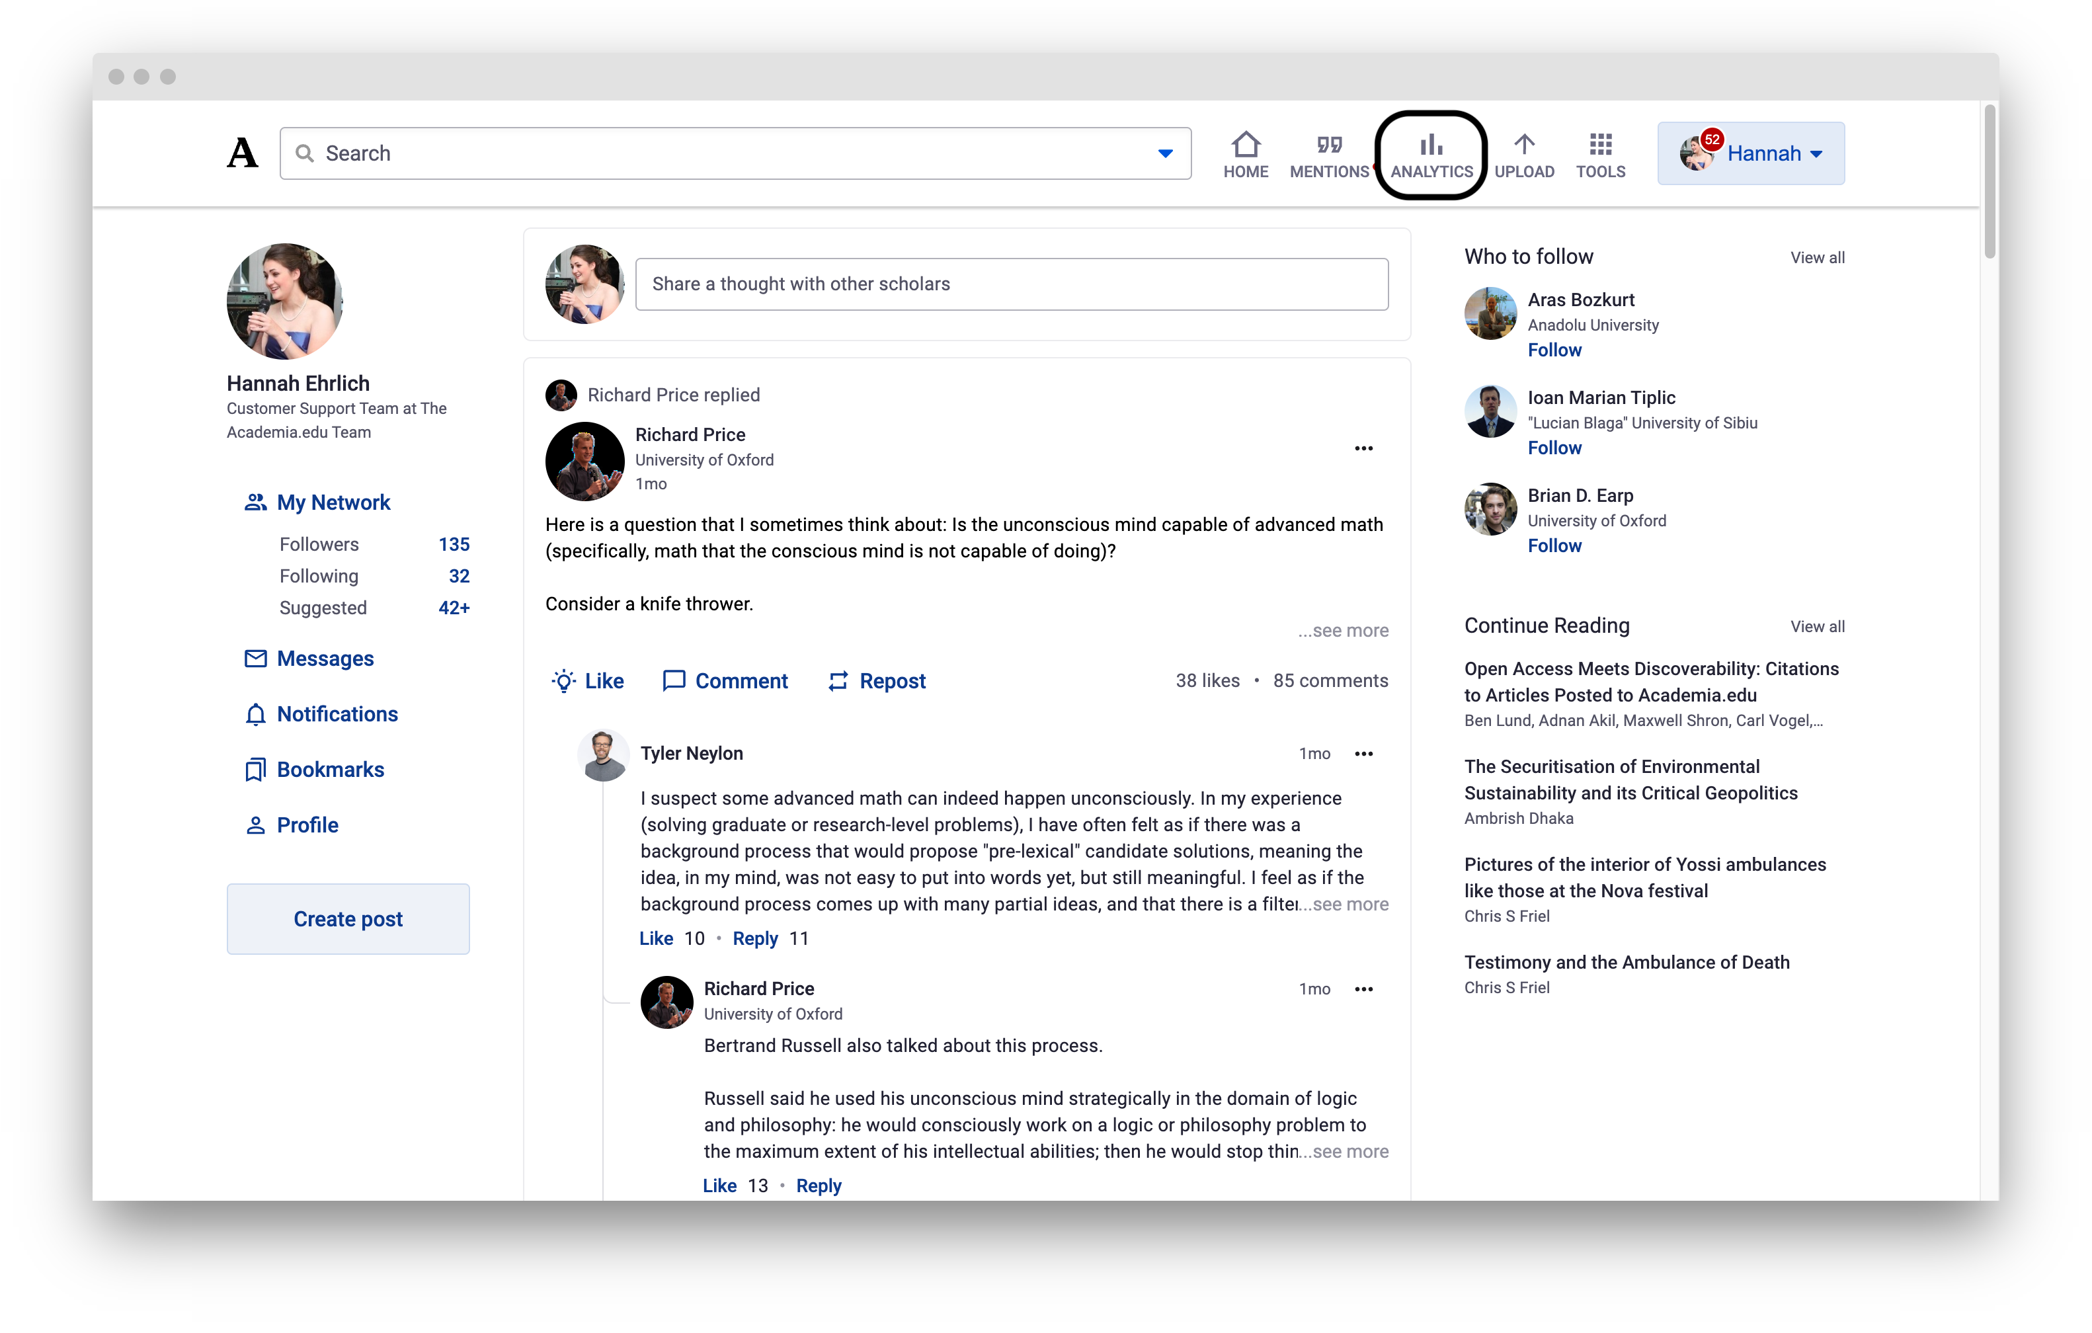Open Analytics in top navigation
Screen dimensions: 2092x1333
1431,155
